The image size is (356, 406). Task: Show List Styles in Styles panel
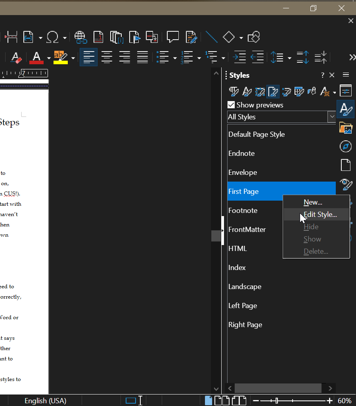286,92
